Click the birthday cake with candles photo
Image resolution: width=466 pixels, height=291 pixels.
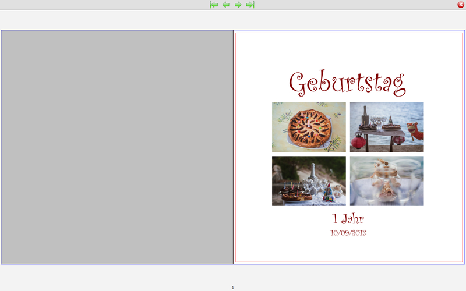[309, 181]
